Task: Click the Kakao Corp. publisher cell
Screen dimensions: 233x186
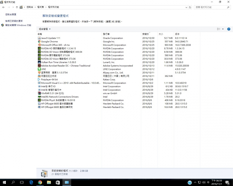Action: 109,79
